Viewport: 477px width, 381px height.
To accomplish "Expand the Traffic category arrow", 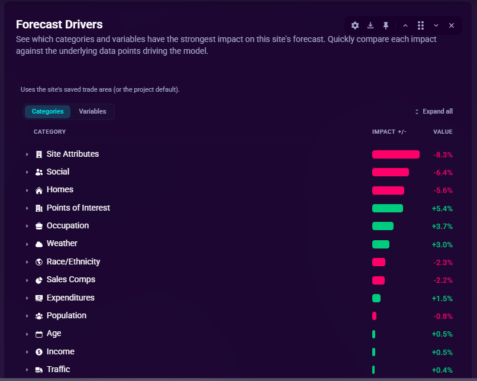I will tap(27, 370).
